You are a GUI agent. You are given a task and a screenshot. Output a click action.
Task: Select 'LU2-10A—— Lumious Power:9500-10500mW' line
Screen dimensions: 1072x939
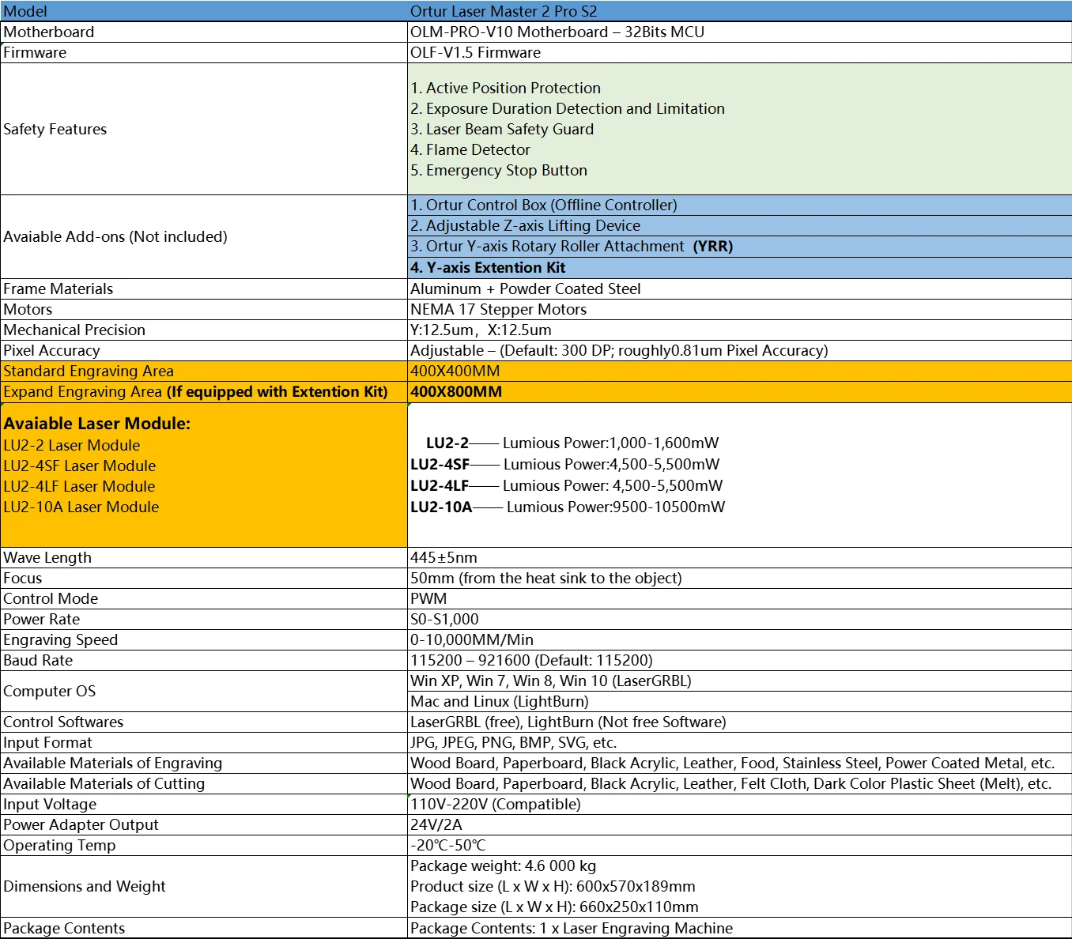click(568, 507)
